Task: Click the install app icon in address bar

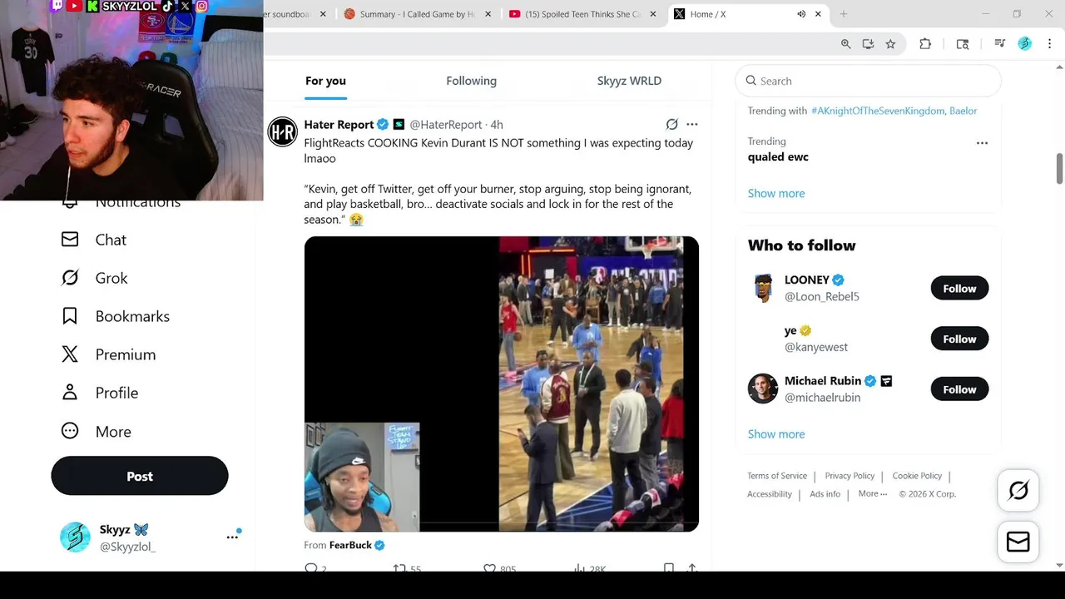Action: [869, 44]
